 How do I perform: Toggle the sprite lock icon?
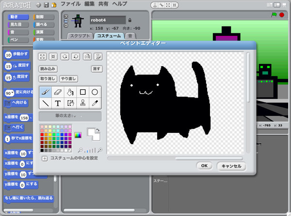click(x=129, y=20)
